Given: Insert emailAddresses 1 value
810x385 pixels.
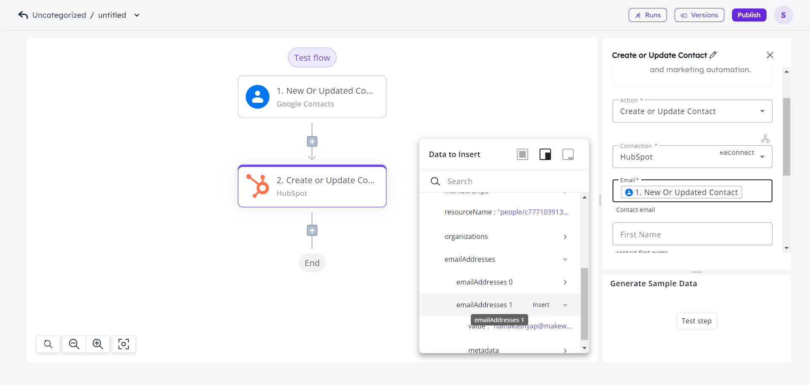Looking at the screenshot, I should point(541,305).
